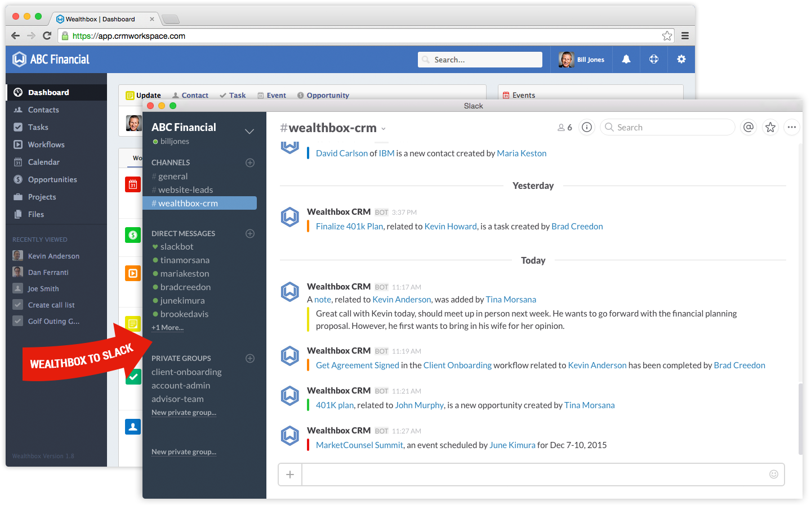This screenshot has height=506, width=811.
Task: Open notifications bell in Wealthbox header
Action: click(x=626, y=59)
